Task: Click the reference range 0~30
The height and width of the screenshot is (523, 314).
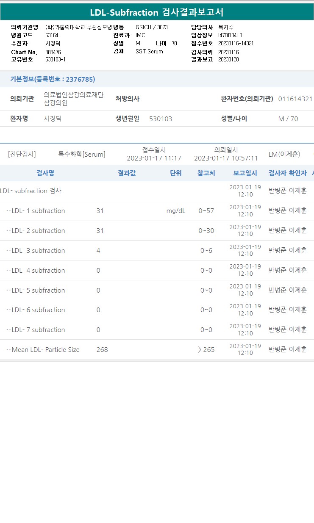Action: coord(206,231)
